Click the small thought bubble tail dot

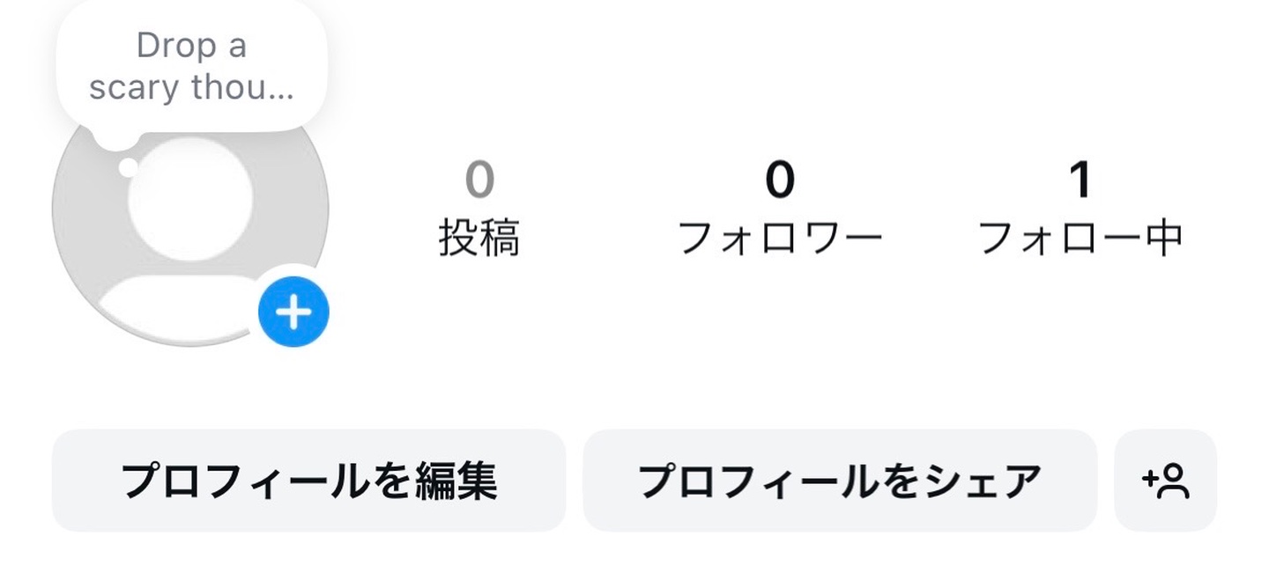pos(129,167)
